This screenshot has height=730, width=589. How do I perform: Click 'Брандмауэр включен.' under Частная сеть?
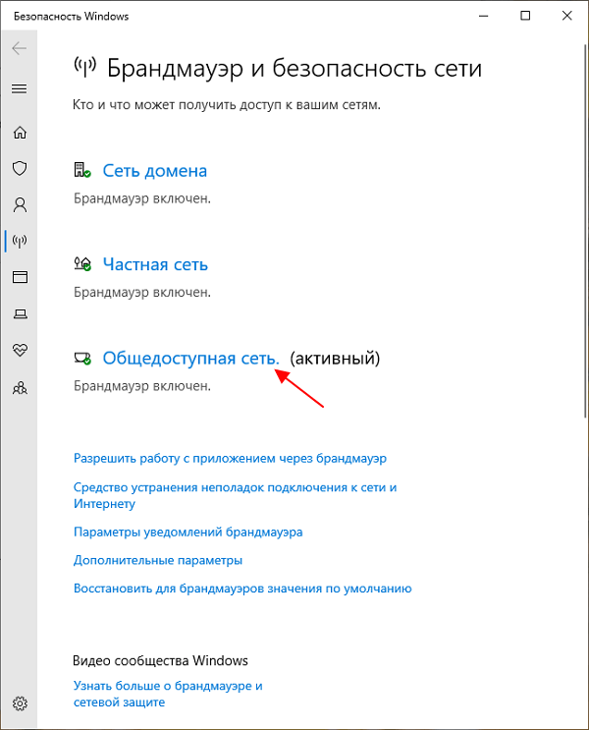coord(142,293)
